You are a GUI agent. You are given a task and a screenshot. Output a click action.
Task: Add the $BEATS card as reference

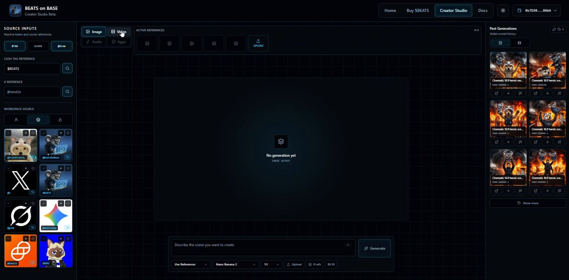tap(61, 168)
